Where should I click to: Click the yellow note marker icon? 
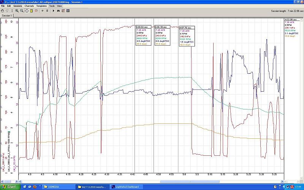(x=31, y=11)
